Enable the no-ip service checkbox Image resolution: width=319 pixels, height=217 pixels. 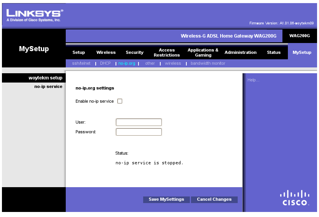click(x=120, y=101)
